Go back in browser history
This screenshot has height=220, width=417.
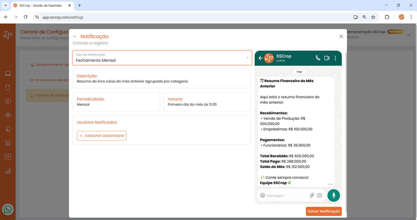pos(6,17)
